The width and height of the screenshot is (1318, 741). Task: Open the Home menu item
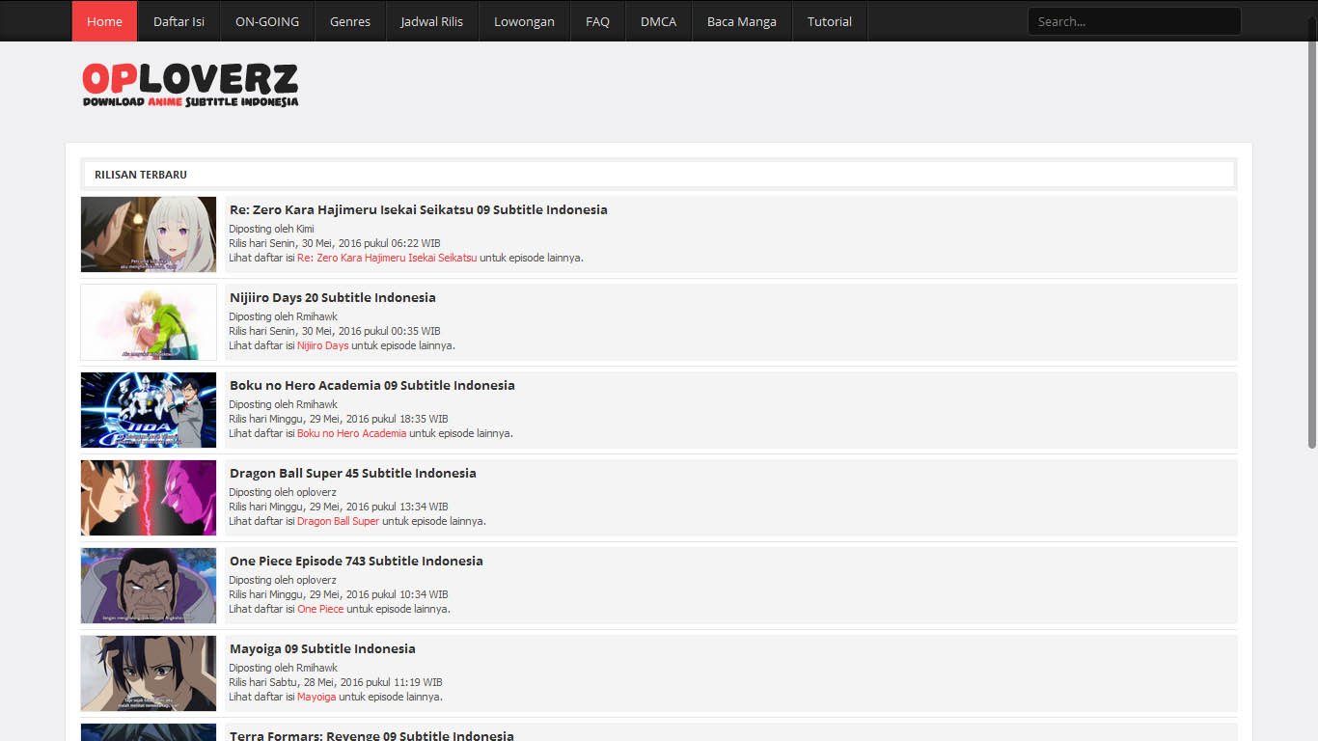point(104,21)
